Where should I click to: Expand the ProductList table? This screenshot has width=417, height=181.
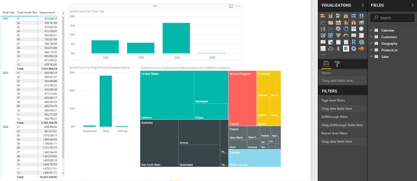[372, 50]
